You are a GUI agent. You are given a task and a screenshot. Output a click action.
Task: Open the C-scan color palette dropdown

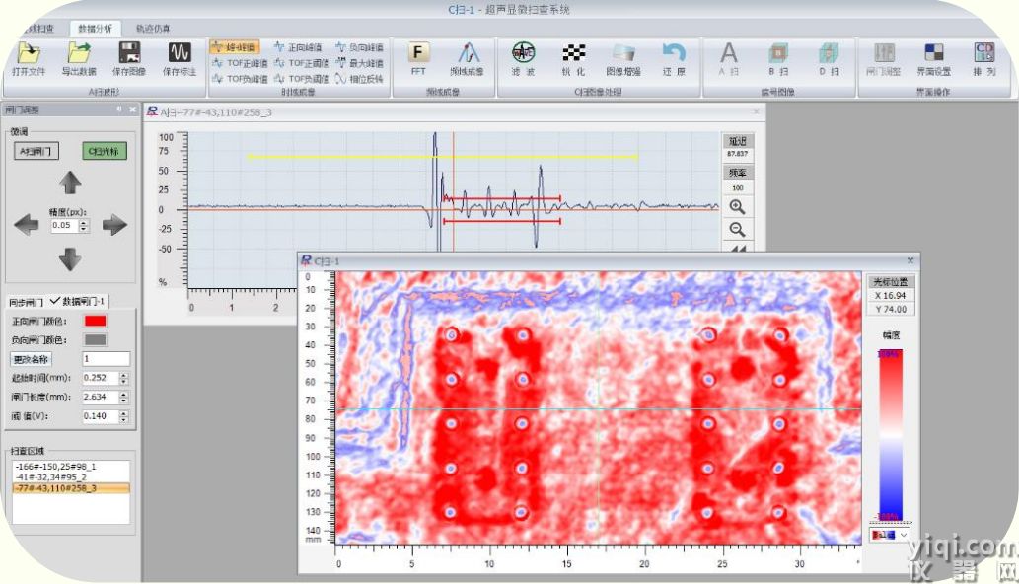tap(890, 535)
